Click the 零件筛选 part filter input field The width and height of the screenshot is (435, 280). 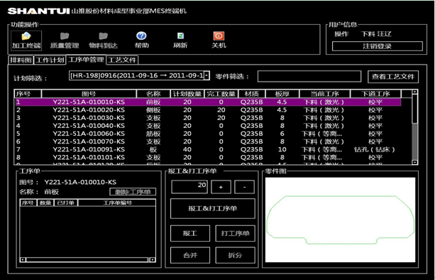pos(309,76)
